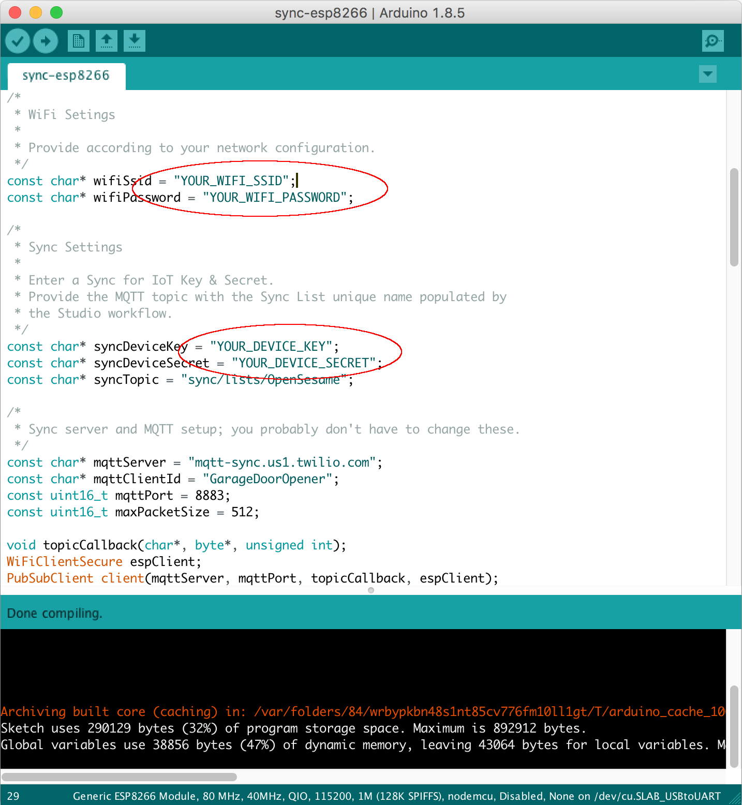The image size is (742, 805).
Task: Click the Upload arrow button
Action: (x=46, y=41)
